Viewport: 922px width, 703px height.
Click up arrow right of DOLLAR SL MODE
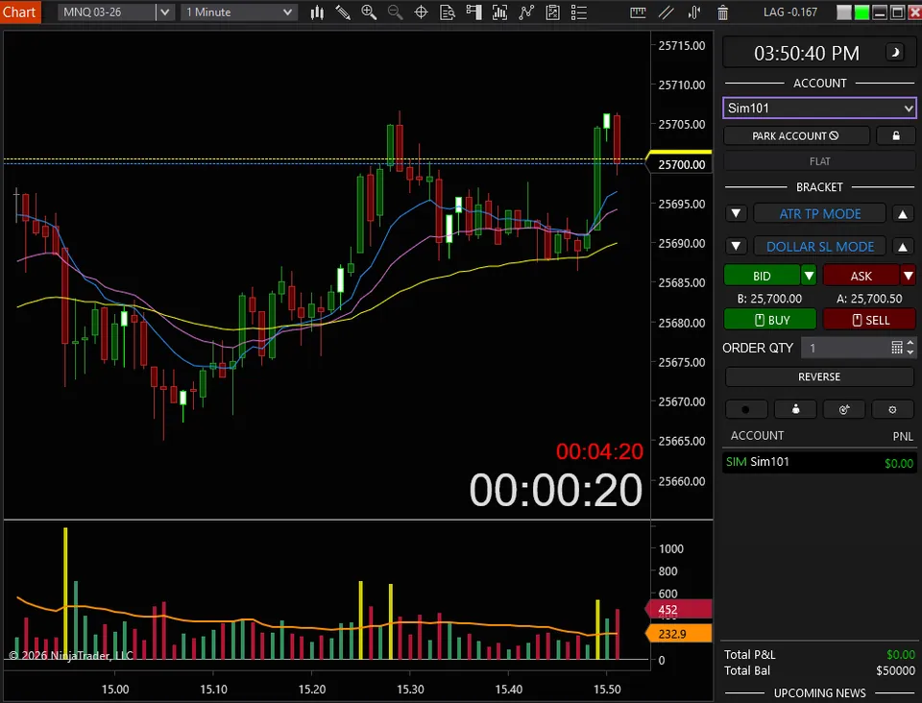pyautogui.click(x=903, y=246)
